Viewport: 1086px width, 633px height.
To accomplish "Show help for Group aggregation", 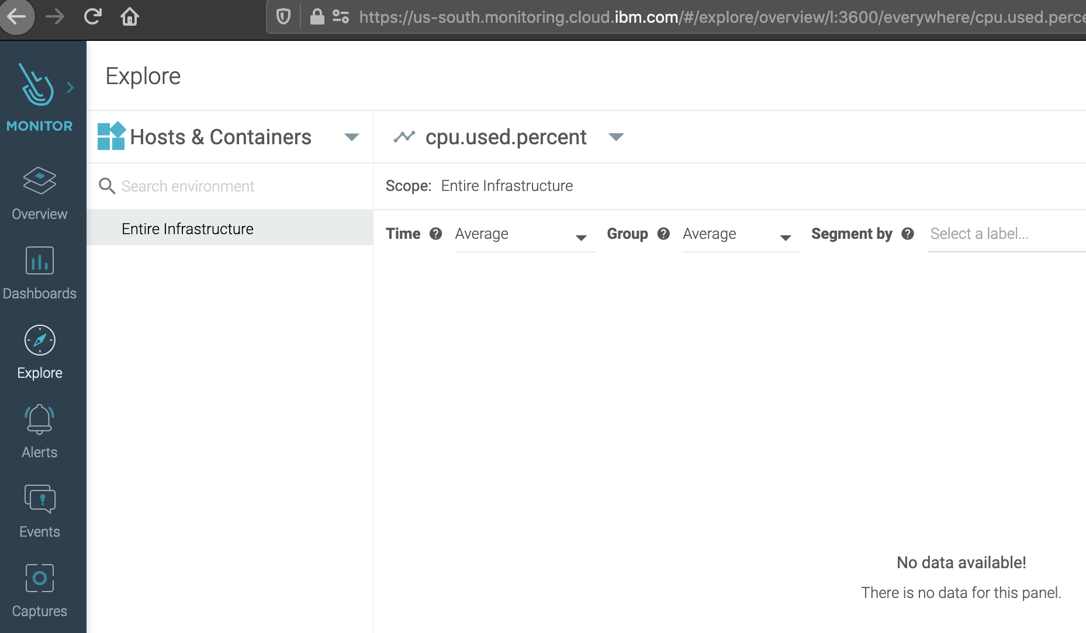I will (663, 234).
